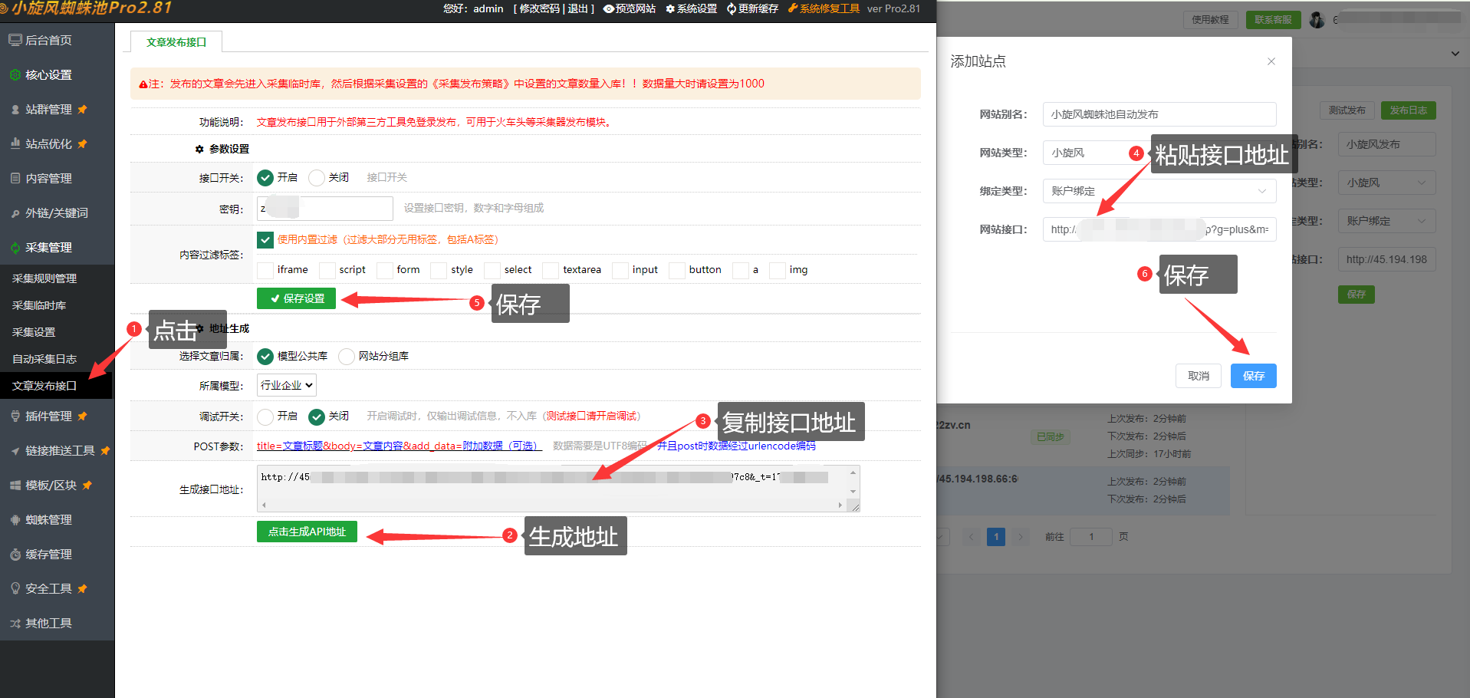Expand the chevron at top right of background page
Viewport: 1470px width, 698px height.
click(1455, 54)
